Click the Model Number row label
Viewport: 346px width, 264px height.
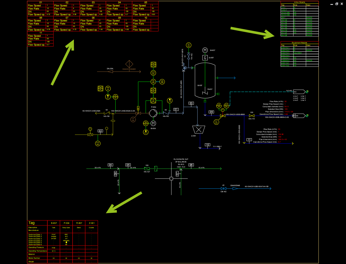pos(34,258)
